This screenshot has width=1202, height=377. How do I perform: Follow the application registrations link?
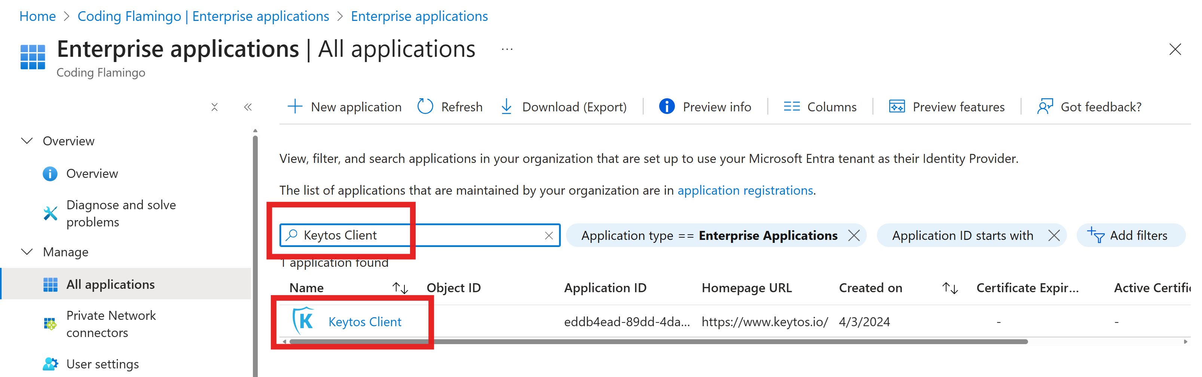point(745,190)
